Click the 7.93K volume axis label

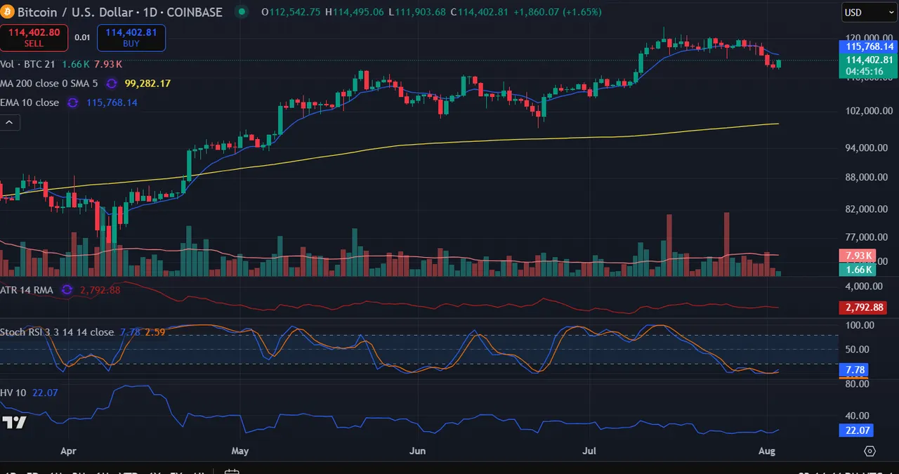pyautogui.click(x=858, y=256)
